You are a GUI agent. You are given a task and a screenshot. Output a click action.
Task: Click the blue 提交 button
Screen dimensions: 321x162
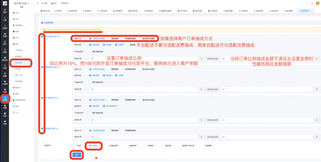pos(77,155)
